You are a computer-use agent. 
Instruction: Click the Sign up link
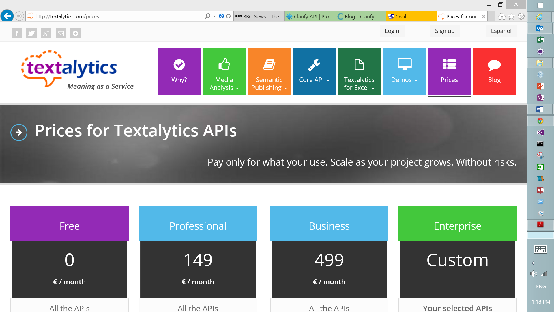click(x=444, y=31)
